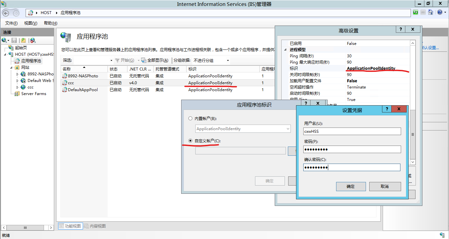Click 取消 in the 设置凭据 dialog

pyautogui.click(x=385, y=187)
